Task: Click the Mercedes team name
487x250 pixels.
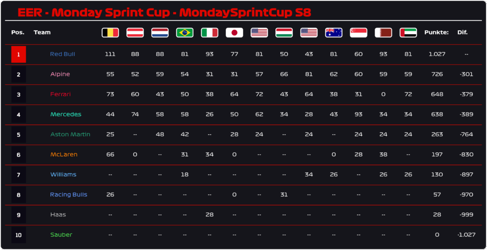Action: click(x=66, y=114)
